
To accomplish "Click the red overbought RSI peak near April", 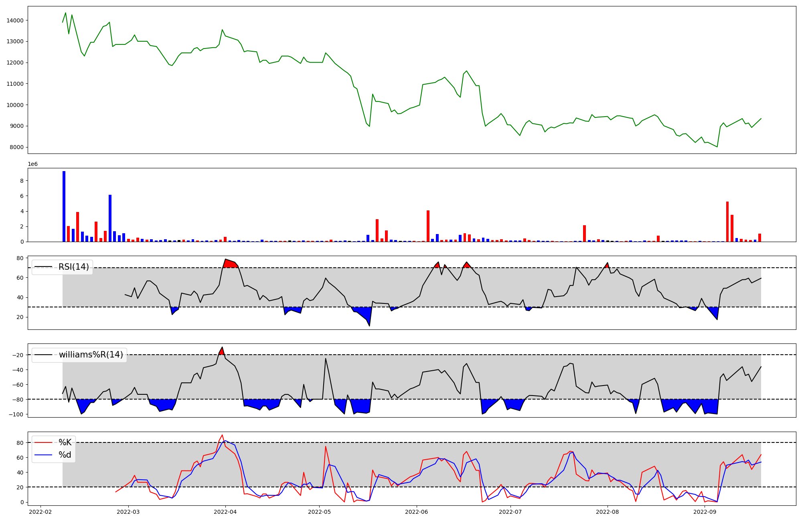I will [x=230, y=264].
